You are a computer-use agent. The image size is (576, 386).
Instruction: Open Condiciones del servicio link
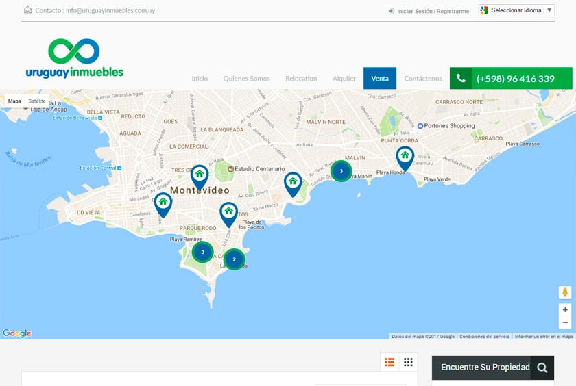[484, 336]
